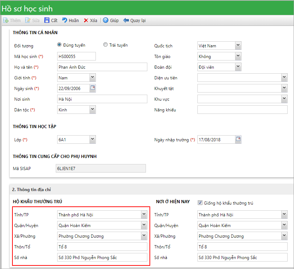Select the Đúng tuyến radio button
Image resolution: width=294 pixels, height=269 pixels.
click(59, 45)
